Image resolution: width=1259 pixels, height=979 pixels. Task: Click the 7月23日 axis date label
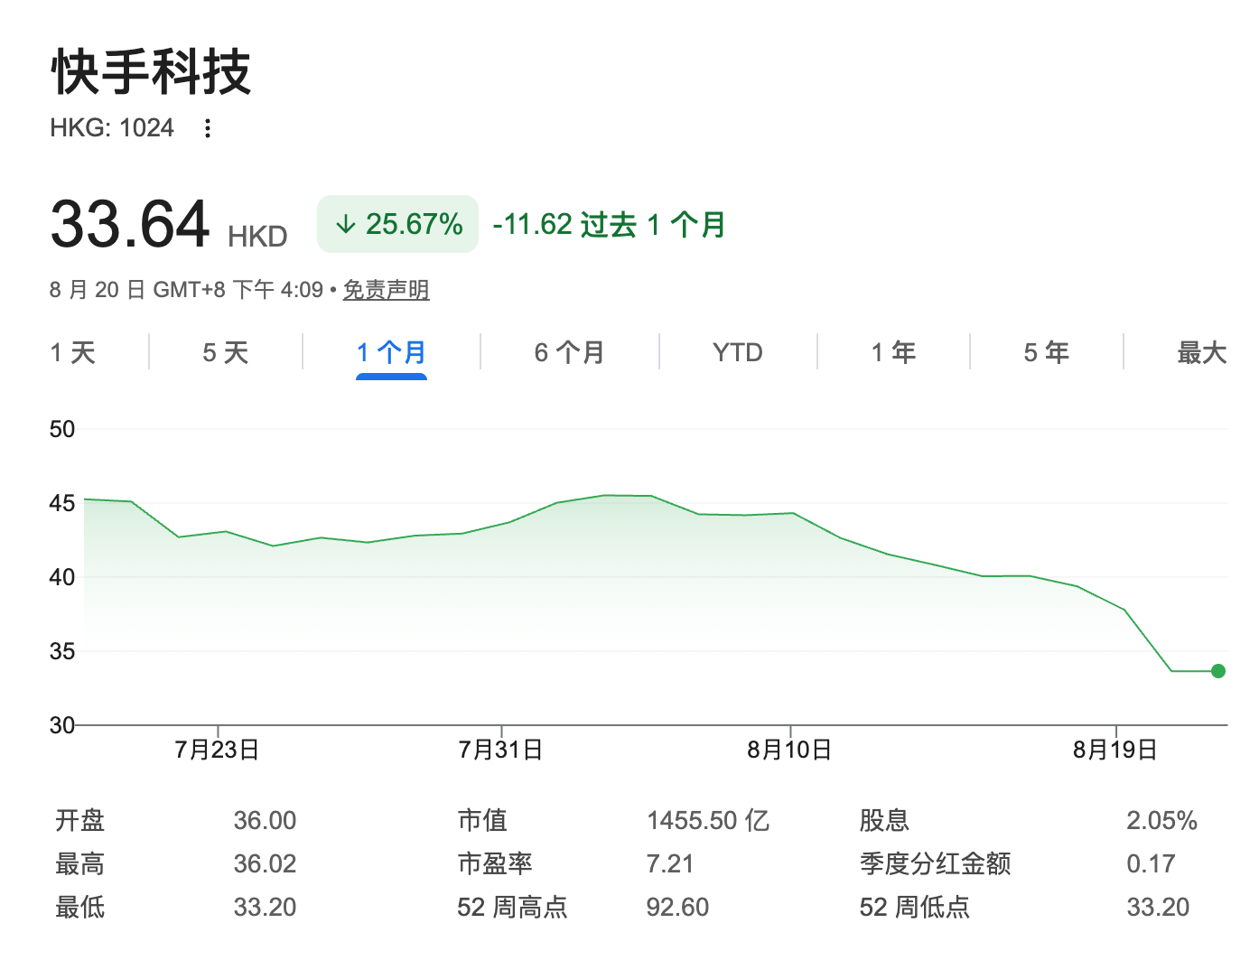pyautogui.click(x=217, y=751)
